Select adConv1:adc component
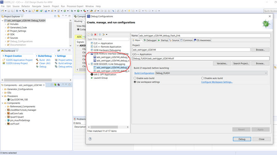277x155 pixels. click(17, 113)
